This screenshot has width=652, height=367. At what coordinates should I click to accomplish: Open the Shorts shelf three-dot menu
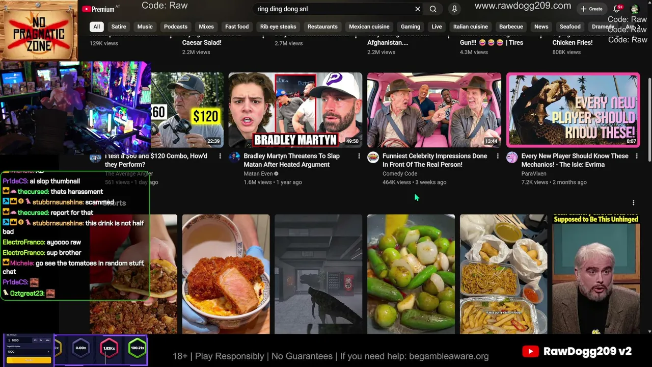click(633, 203)
